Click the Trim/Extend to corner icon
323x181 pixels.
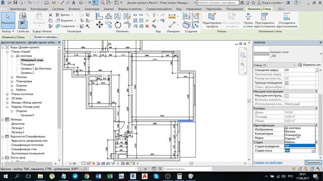click(x=127, y=25)
